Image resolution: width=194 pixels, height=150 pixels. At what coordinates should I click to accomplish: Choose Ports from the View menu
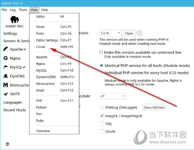pyautogui.click(x=54, y=33)
